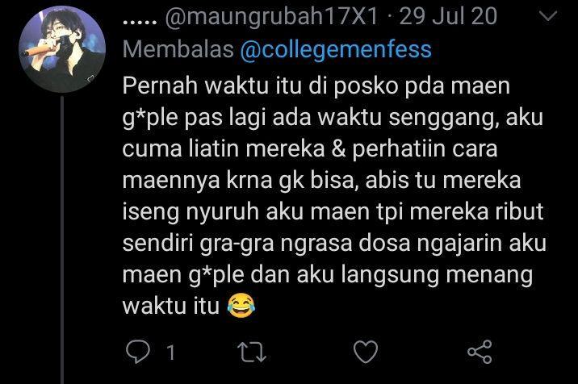Like the tweet with the heart icon

(x=366, y=352)
